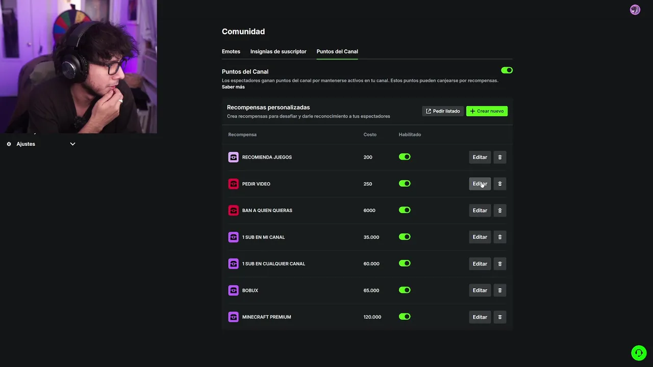
Task: Delete the 1 SUB EN CUALQUIER CANAL reward
Action: [x=500, y=264]
